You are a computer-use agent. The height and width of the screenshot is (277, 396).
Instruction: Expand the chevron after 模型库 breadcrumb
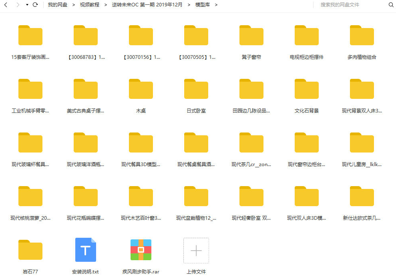click(x=216, y=5)
